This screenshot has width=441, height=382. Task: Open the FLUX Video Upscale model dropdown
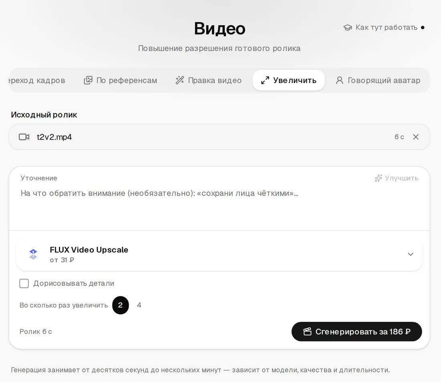click(x=219, y=254)
